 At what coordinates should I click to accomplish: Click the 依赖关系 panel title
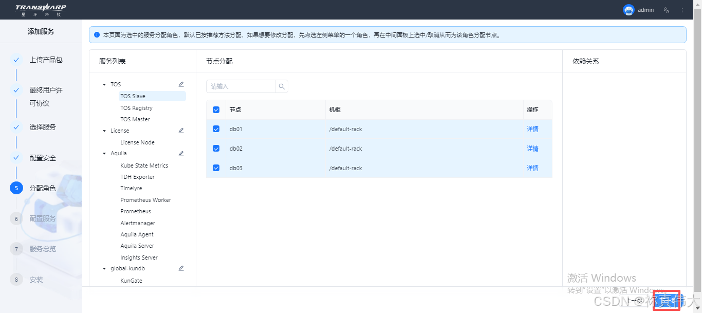tap(586, 61)
